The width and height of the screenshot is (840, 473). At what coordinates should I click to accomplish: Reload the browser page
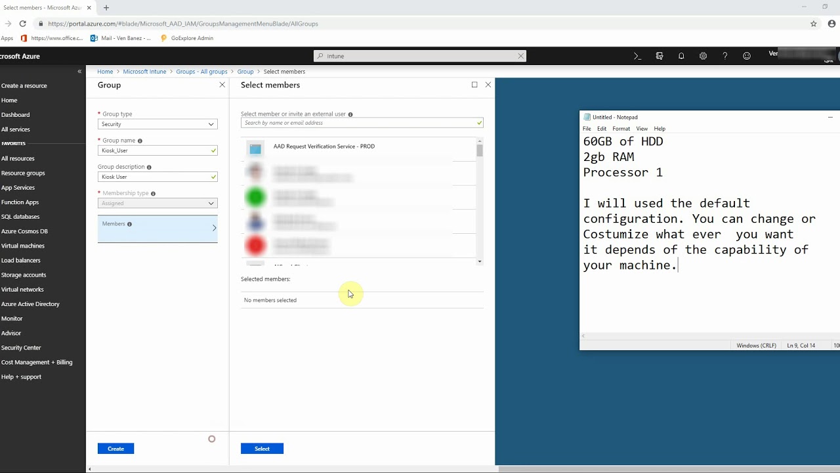coord(22,24)
